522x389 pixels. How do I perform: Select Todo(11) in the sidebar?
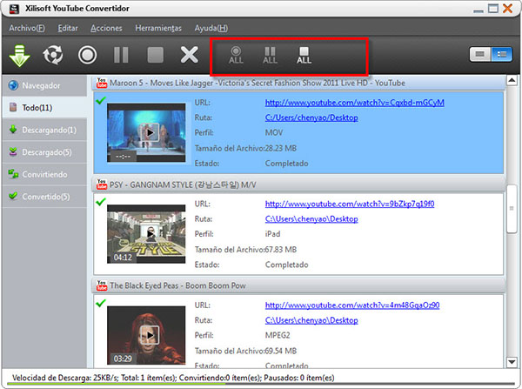click(44, 107)
